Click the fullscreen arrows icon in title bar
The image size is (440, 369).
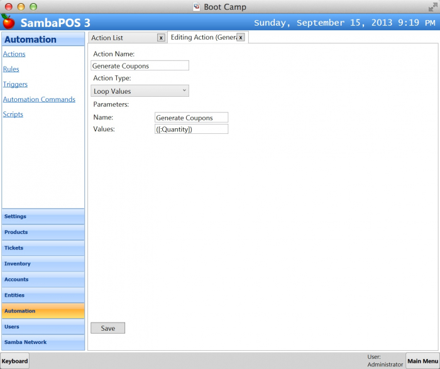point(432,7)
